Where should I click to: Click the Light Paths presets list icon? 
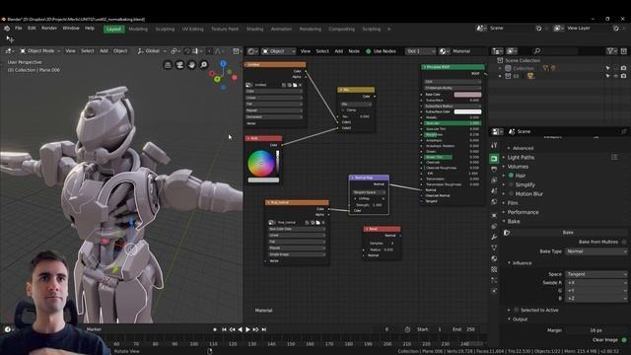pyautogui.click(x=614, y=158)
